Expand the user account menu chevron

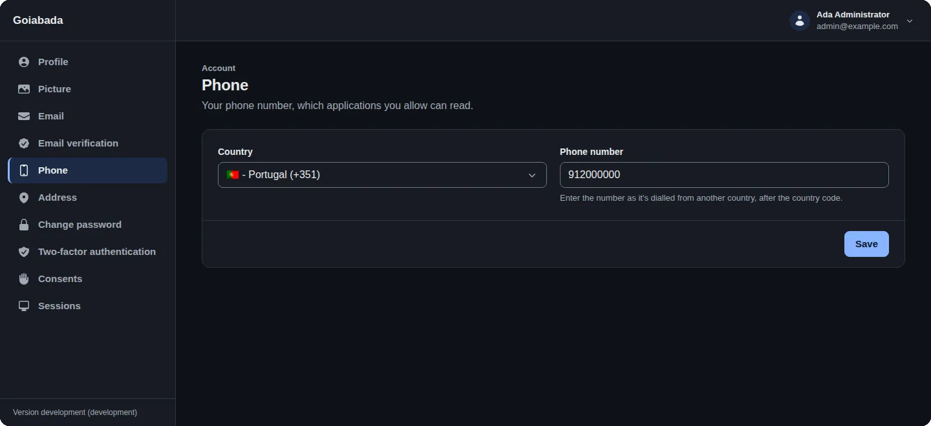pos(910,21)
